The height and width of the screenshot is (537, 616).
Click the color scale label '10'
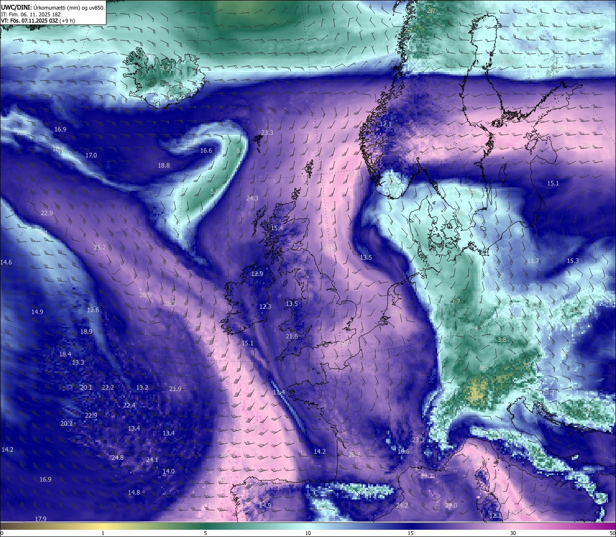click(308, 533)
